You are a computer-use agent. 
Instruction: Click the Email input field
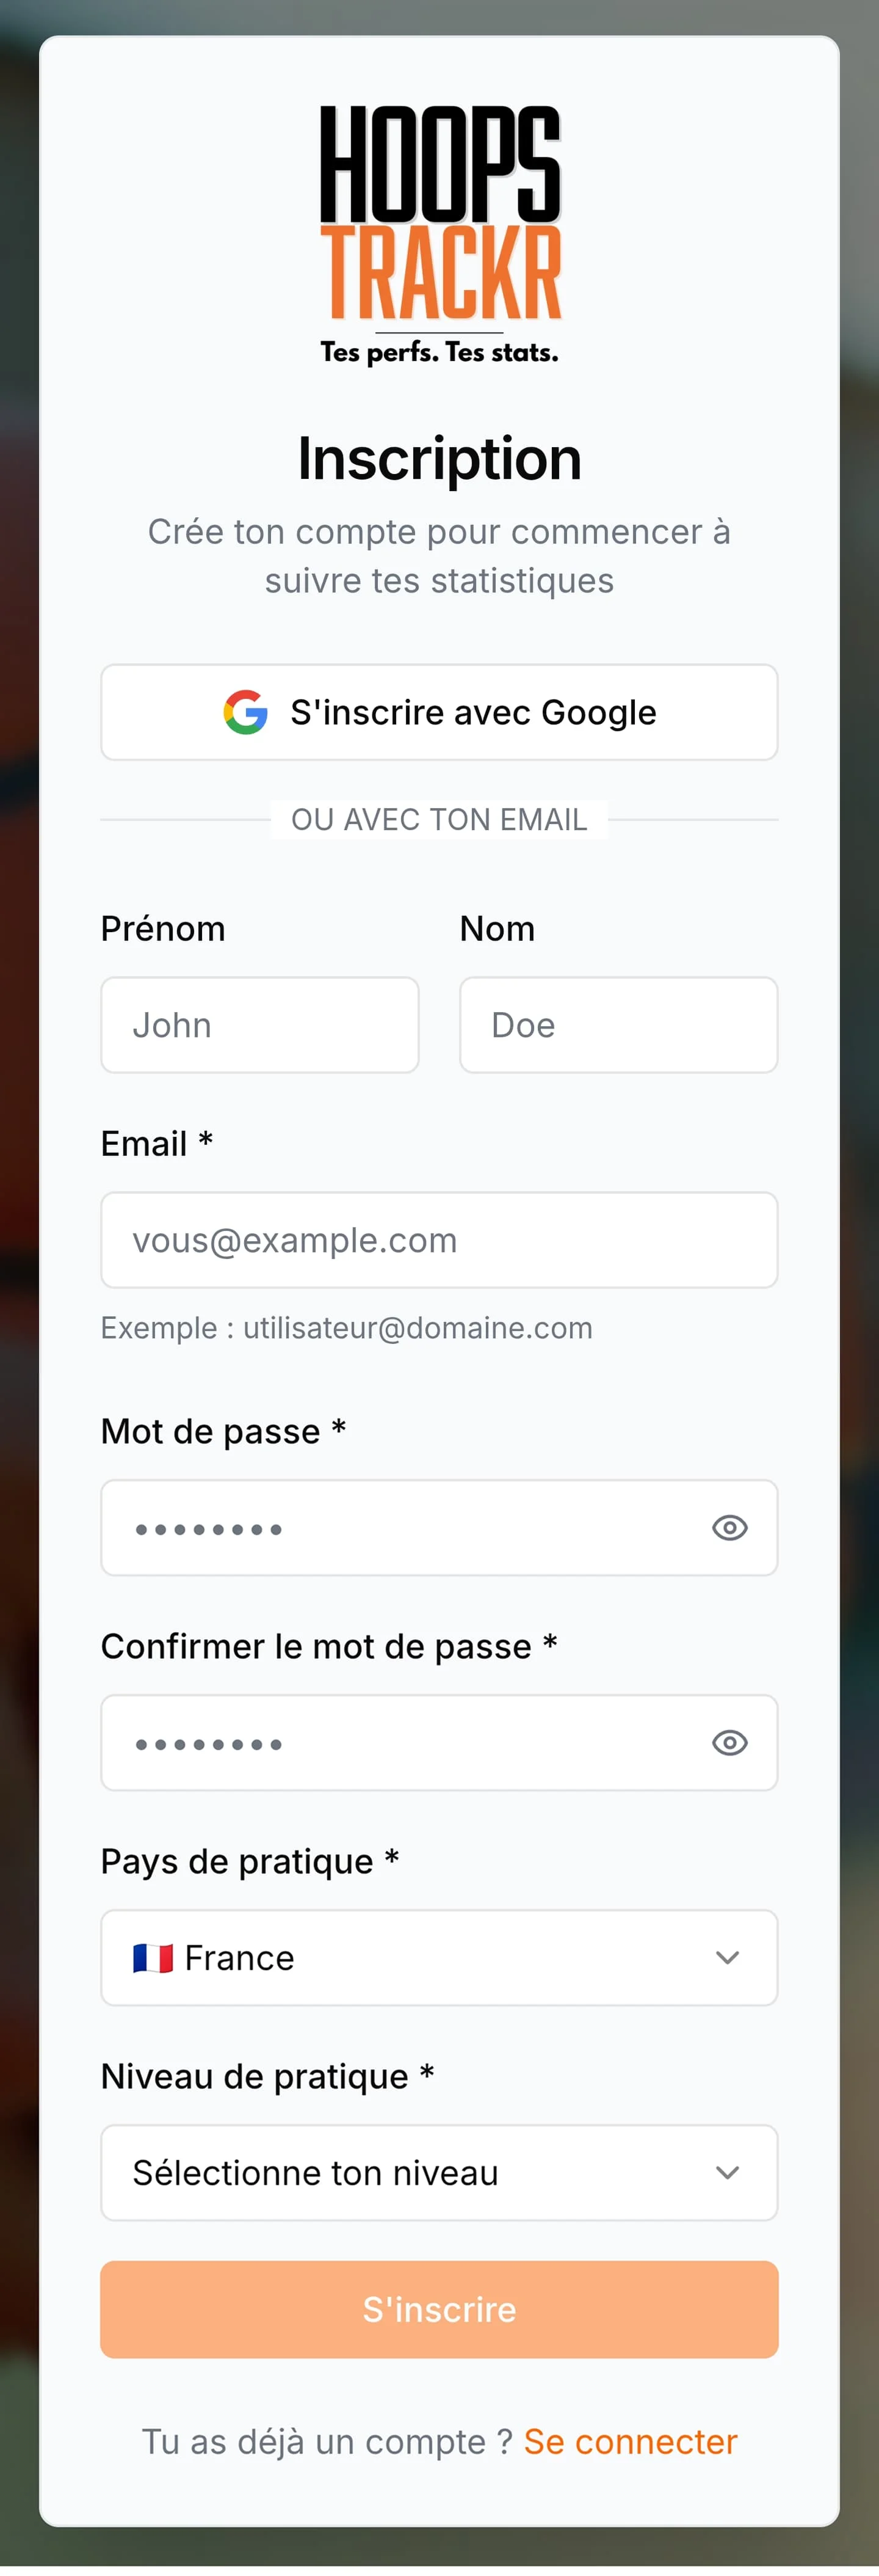[x=440, y=1240]
